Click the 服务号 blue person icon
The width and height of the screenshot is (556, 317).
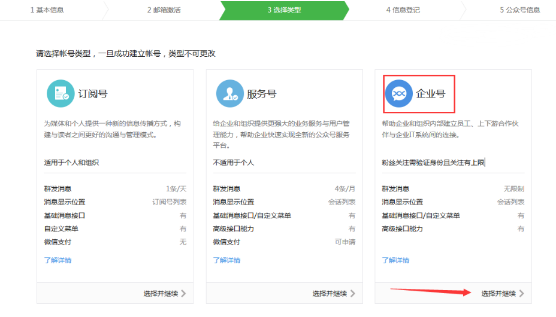point(229,93)
